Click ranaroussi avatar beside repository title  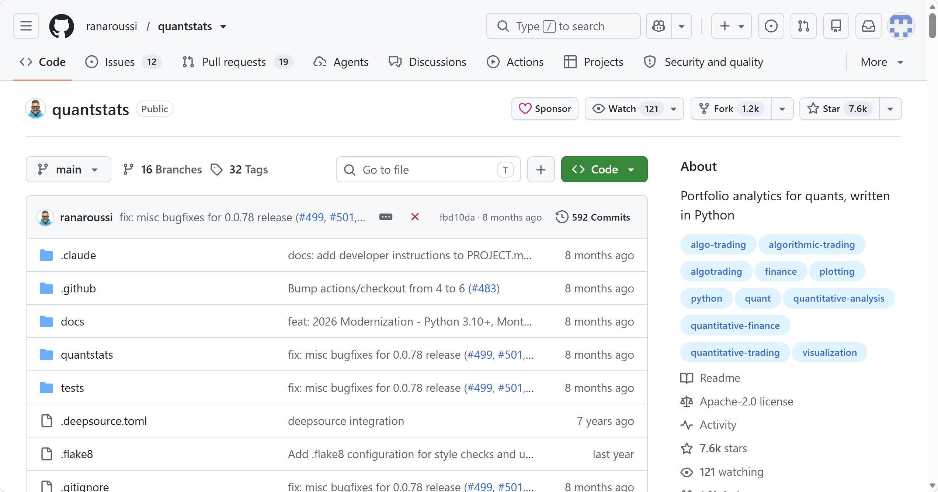[x=36, y=109]
